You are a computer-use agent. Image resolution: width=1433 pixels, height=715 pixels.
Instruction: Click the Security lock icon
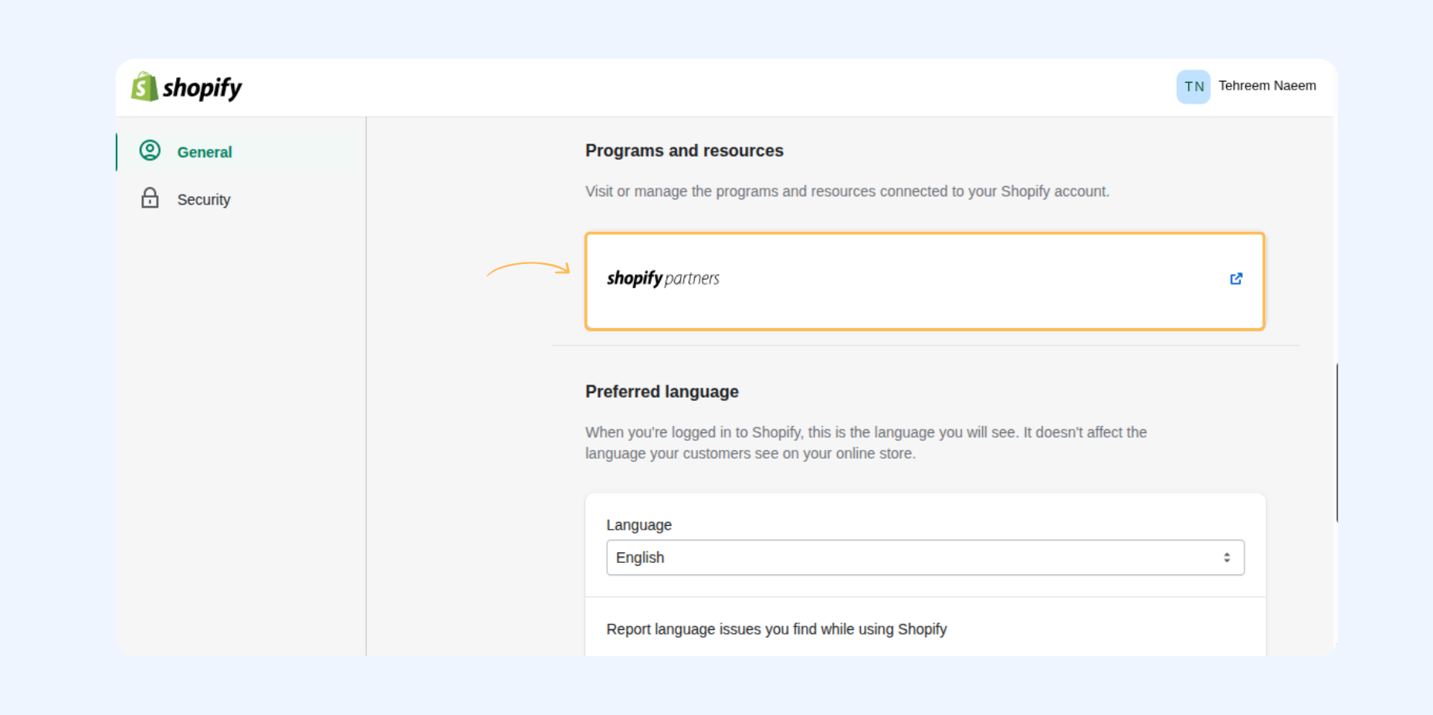tap(150, 198)
